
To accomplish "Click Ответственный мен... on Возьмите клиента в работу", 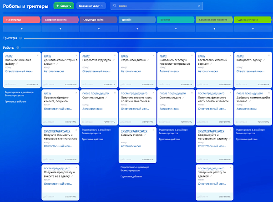I will click(x=19, y=71).
